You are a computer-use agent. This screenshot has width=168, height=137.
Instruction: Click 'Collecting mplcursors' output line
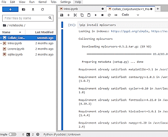click(96, 39)
